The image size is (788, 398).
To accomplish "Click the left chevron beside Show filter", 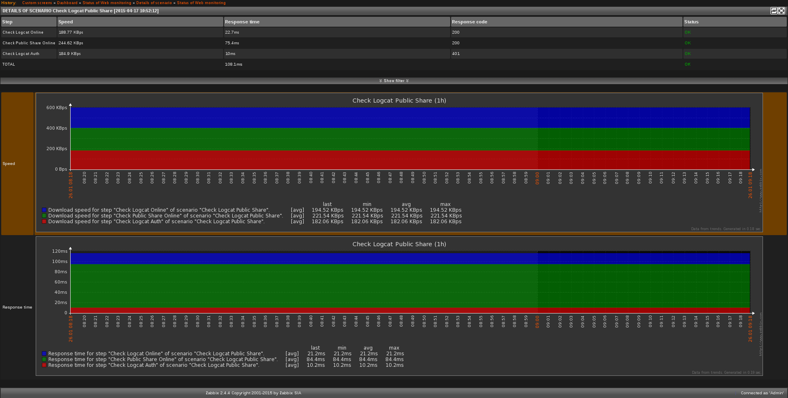I will coord(380,81).
